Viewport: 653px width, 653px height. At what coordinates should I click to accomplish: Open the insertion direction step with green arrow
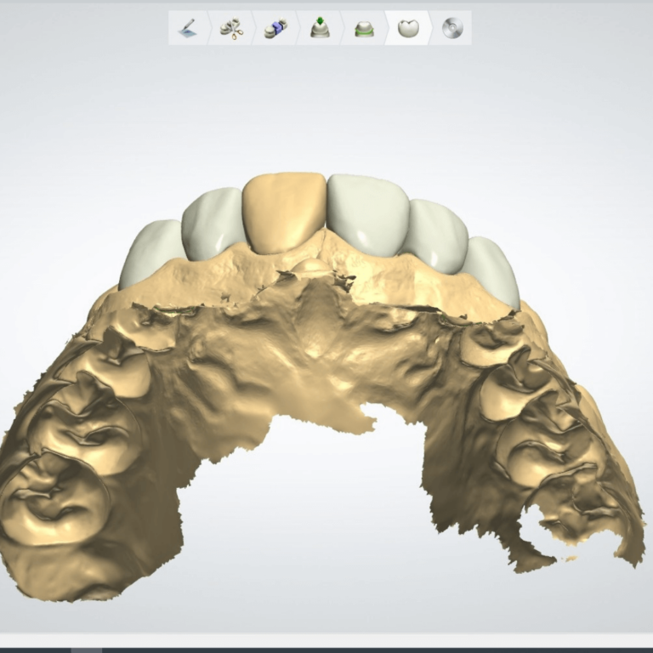320,28
